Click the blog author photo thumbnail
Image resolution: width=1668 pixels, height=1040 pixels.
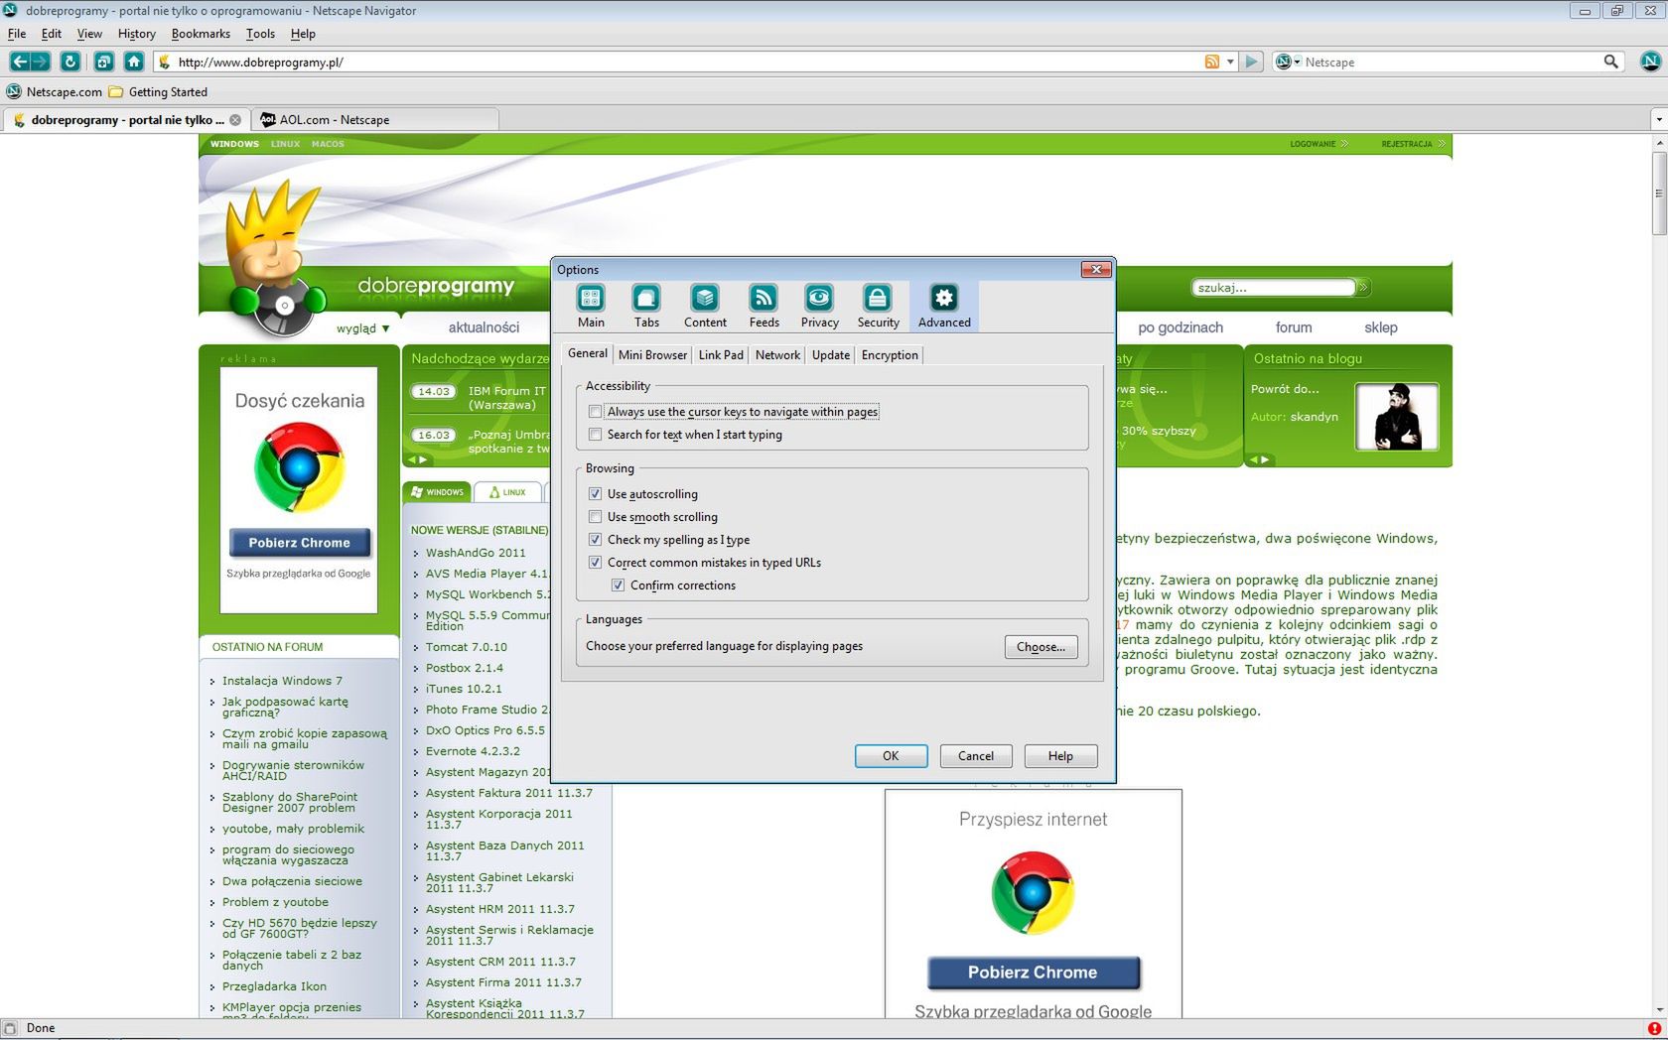click(x=1397, y=417)
